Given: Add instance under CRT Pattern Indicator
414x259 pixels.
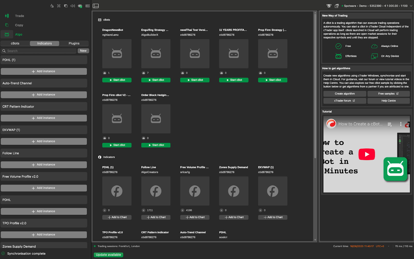Looking at the screenshot, I should 44,118.
